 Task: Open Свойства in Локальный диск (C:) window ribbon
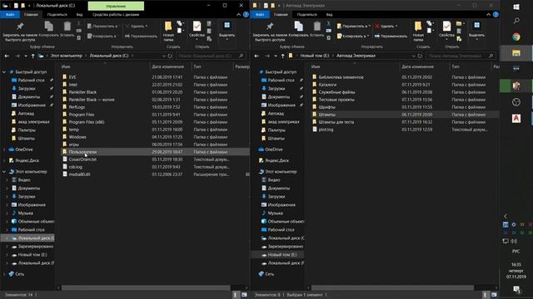tap(197, 31)
